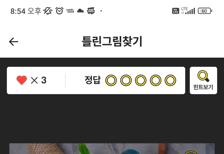Tap the back arrow icon
This screenshot has width=224, height=154.
pyautogui.click(x=14, y=42)
